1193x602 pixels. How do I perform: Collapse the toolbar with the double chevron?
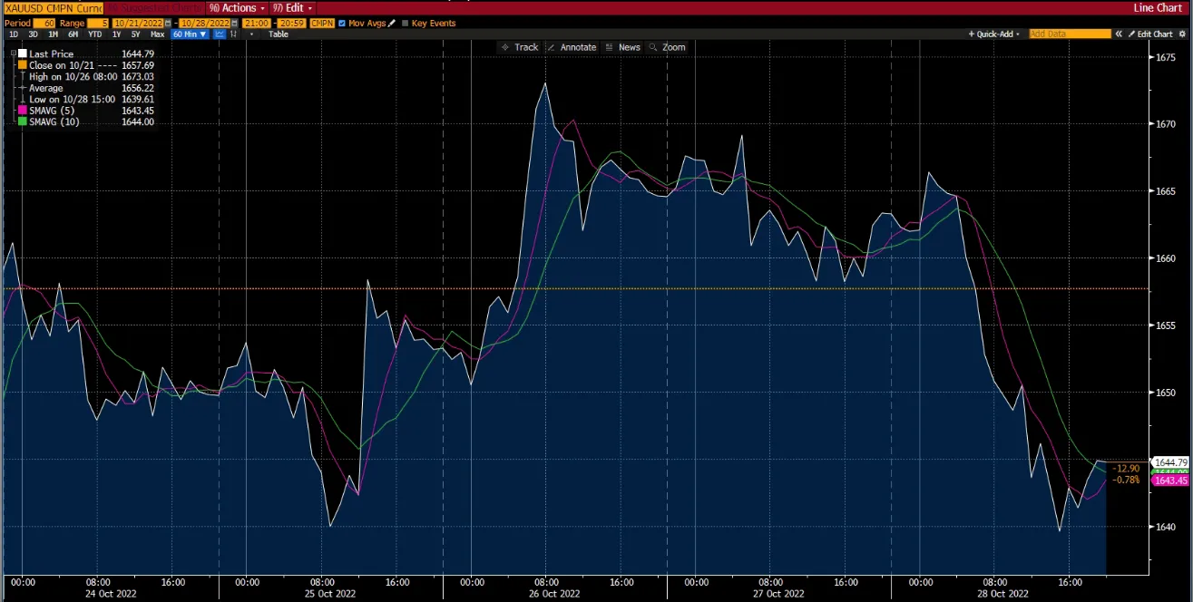coord(1119,34)
